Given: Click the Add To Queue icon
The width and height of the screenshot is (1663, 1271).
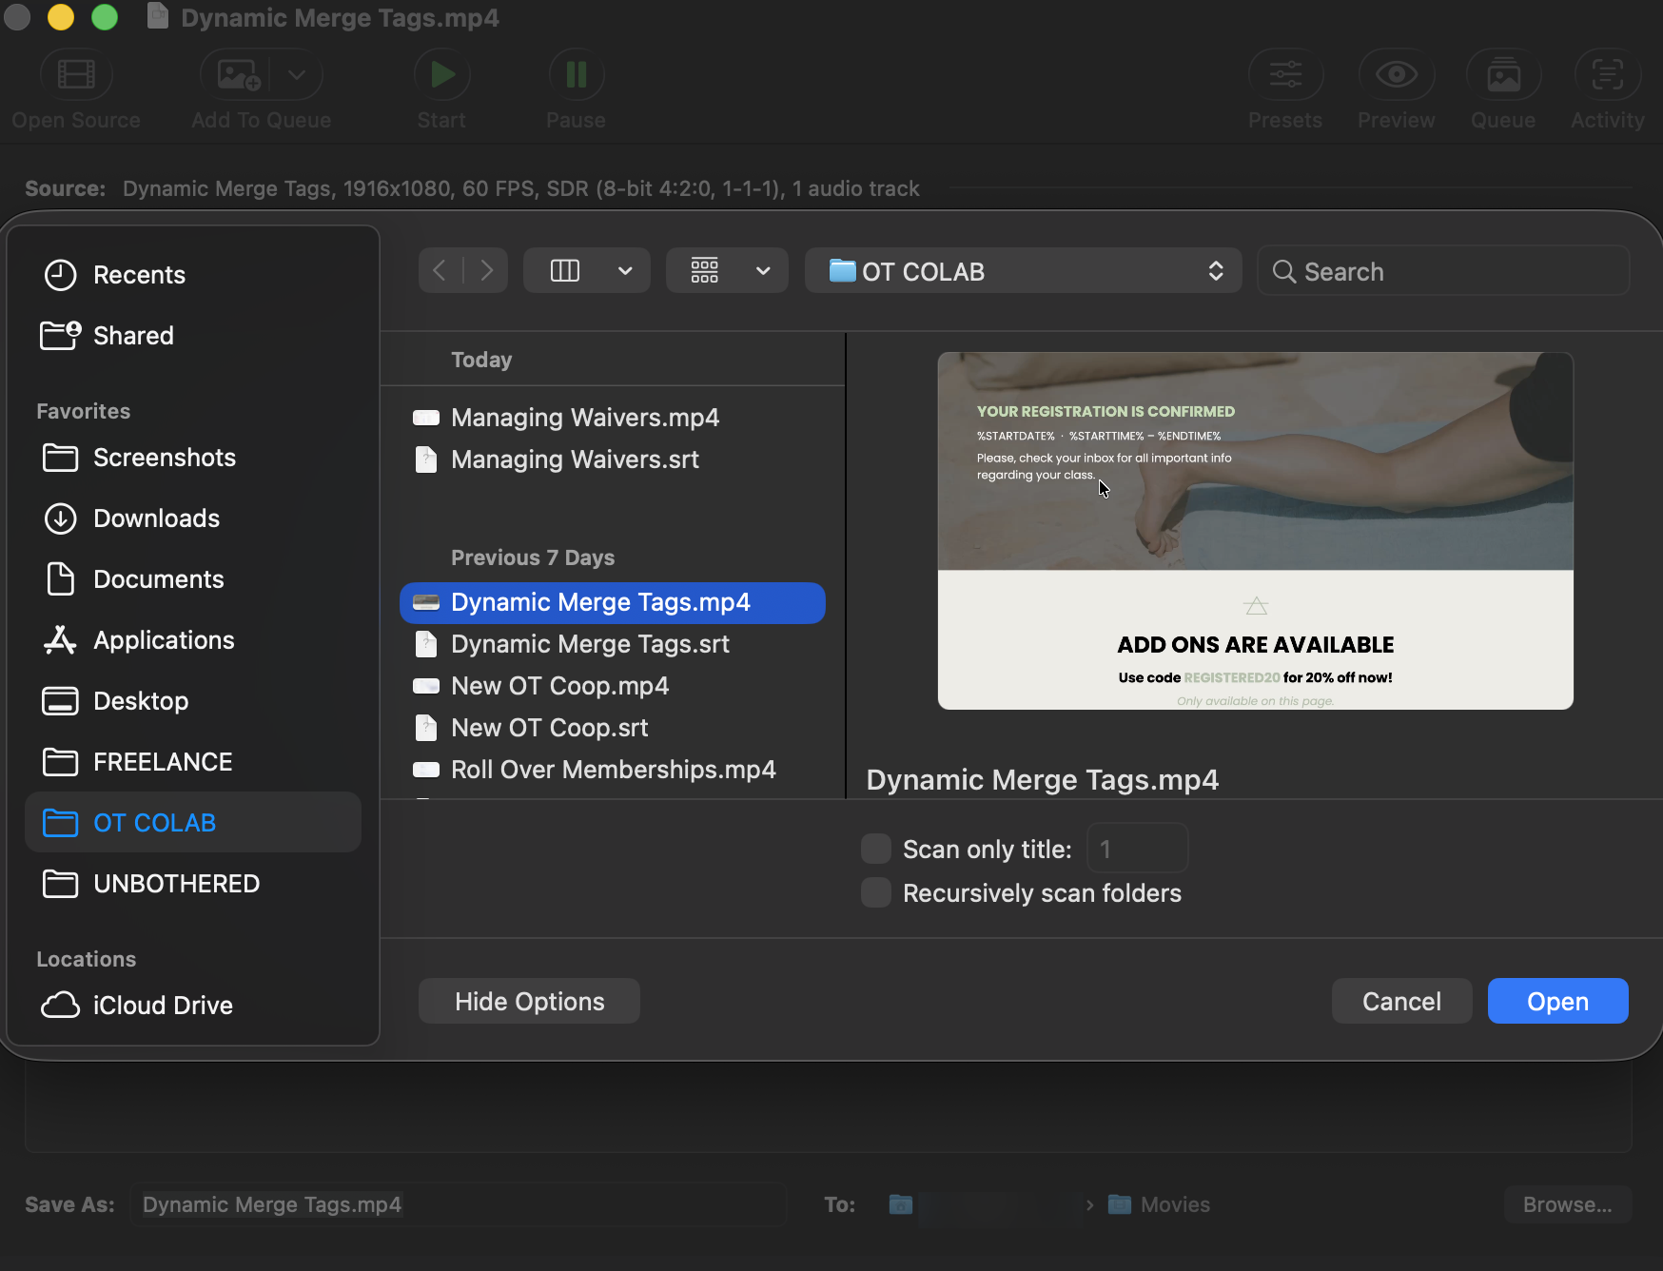Looking at the screenshot, I should [x=238, y=74].
